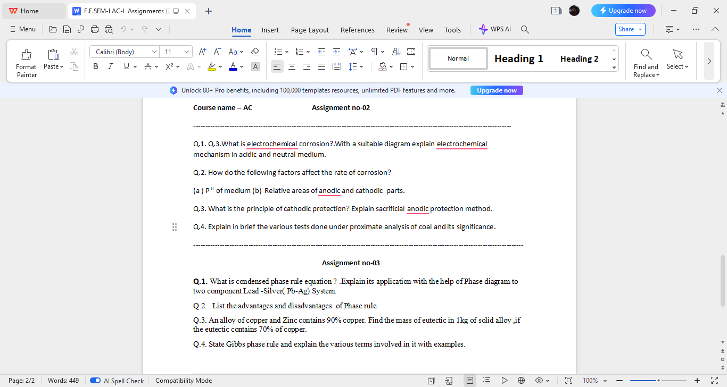
Task: Toggle Underline formatting
Action: coord(126,66)
